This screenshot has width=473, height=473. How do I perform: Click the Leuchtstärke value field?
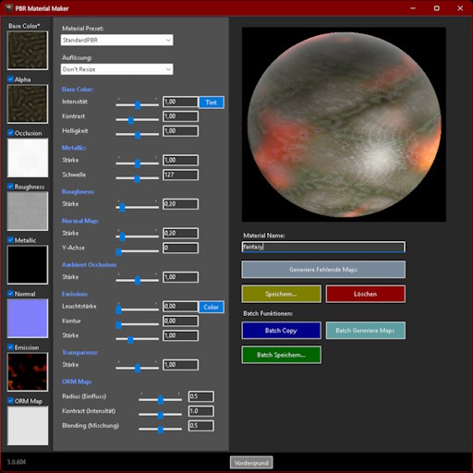tap(180, 307)
